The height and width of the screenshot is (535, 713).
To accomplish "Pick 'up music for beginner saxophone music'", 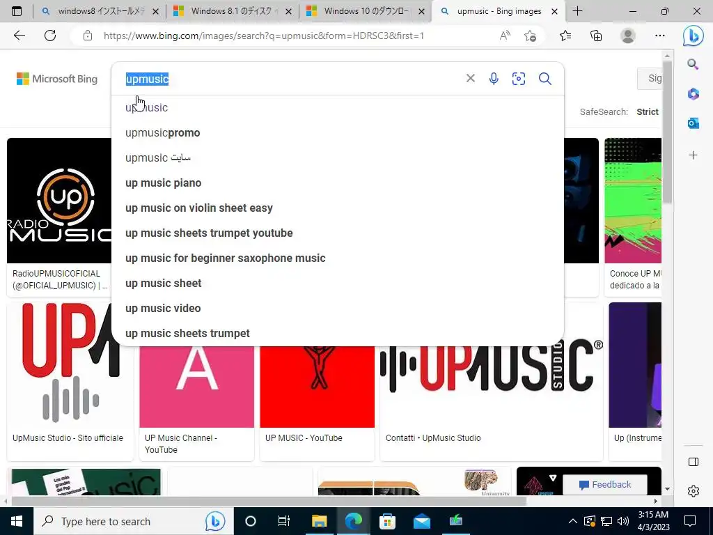I will [338, 258].
